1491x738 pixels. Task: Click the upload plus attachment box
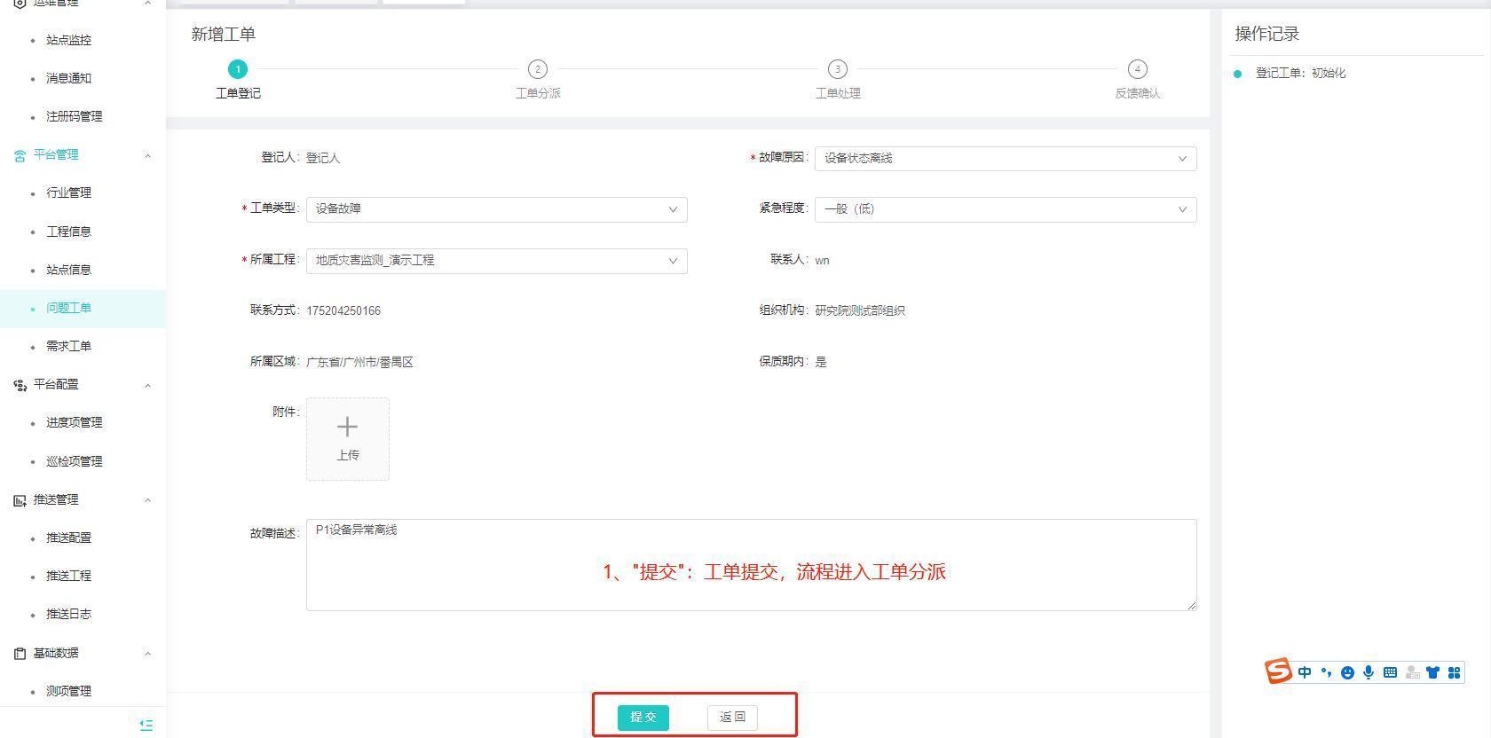347,439
